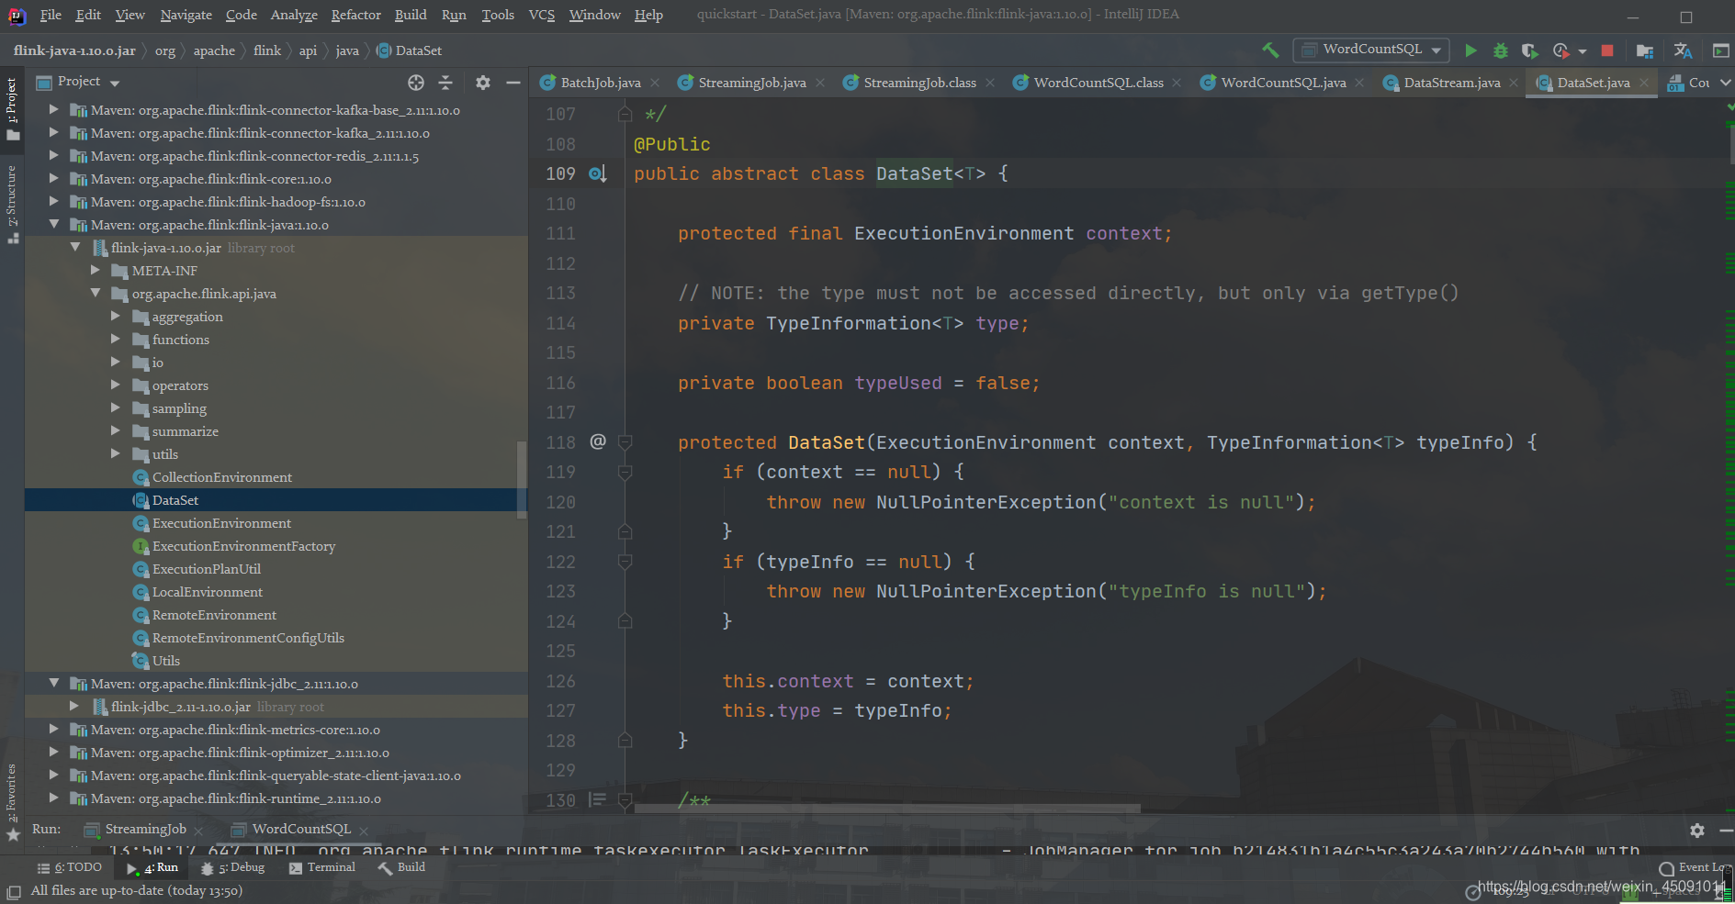This screenshot has width=1735, height=904.
Task: Click gutter override icon on line 109
Action: point(598,173)
